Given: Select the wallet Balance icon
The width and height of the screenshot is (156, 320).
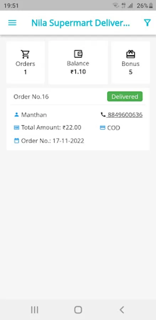Looking at the screenshot, I should click(x=78, y=54).
